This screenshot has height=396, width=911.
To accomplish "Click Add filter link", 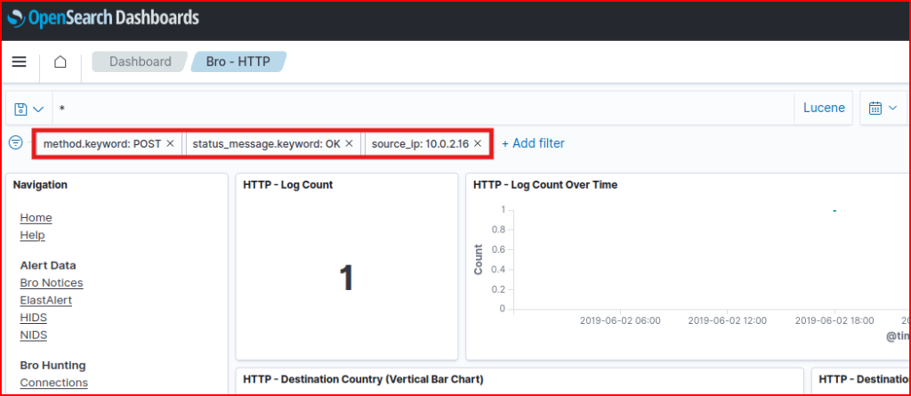I will click(533, 143).
